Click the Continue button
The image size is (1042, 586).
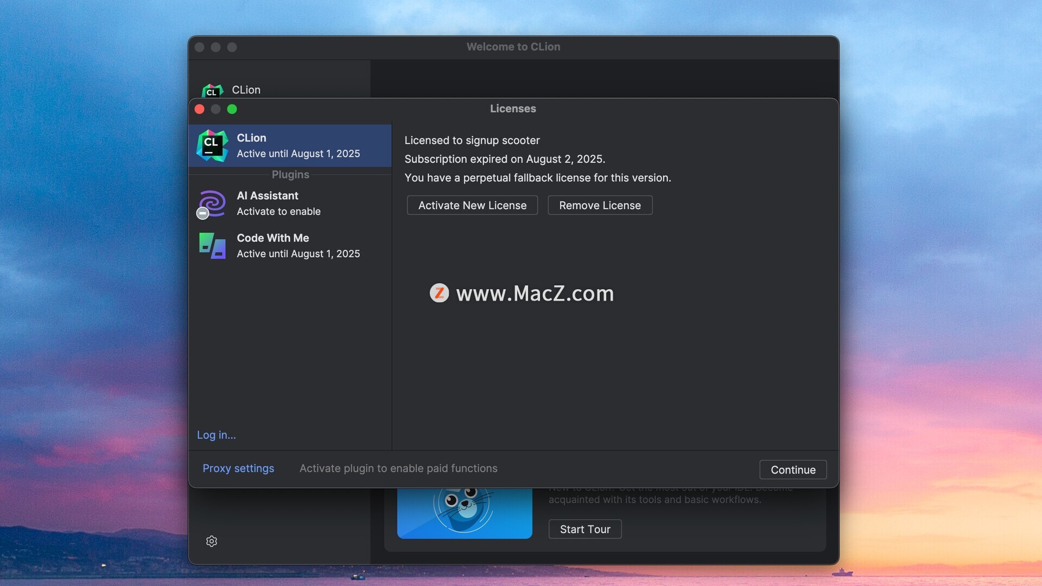click(x=793, y=470)
